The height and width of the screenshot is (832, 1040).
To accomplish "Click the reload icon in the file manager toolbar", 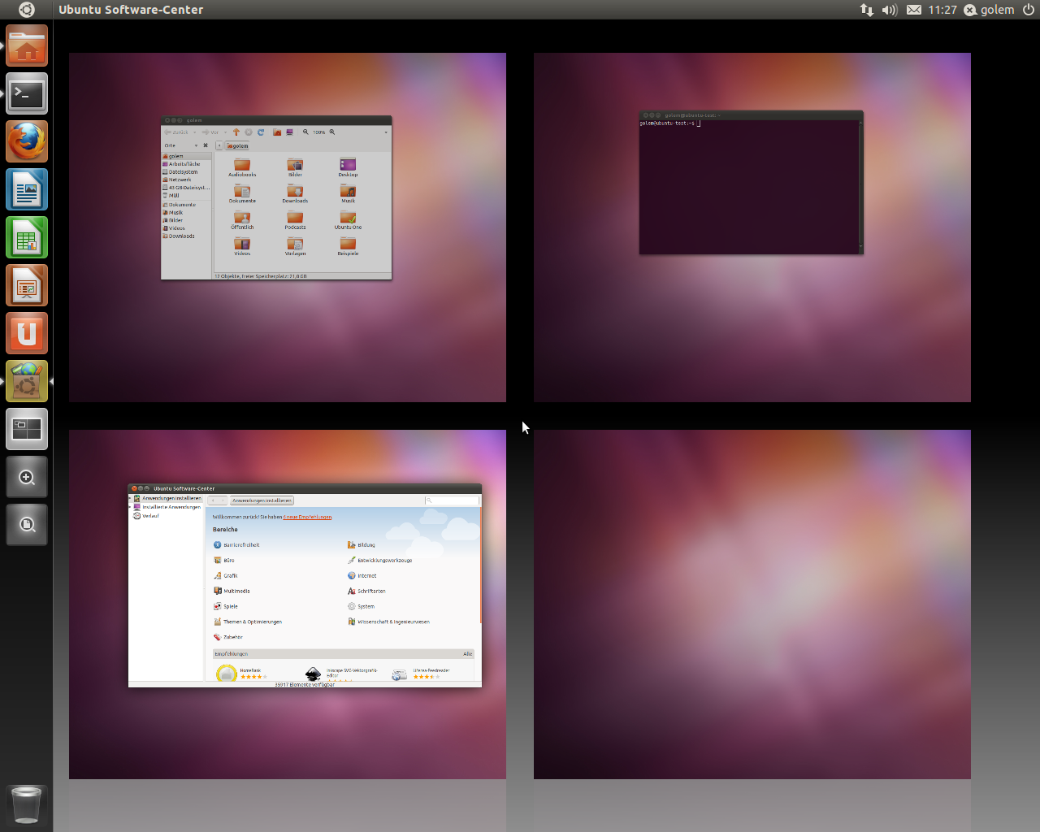I will 261,132.
